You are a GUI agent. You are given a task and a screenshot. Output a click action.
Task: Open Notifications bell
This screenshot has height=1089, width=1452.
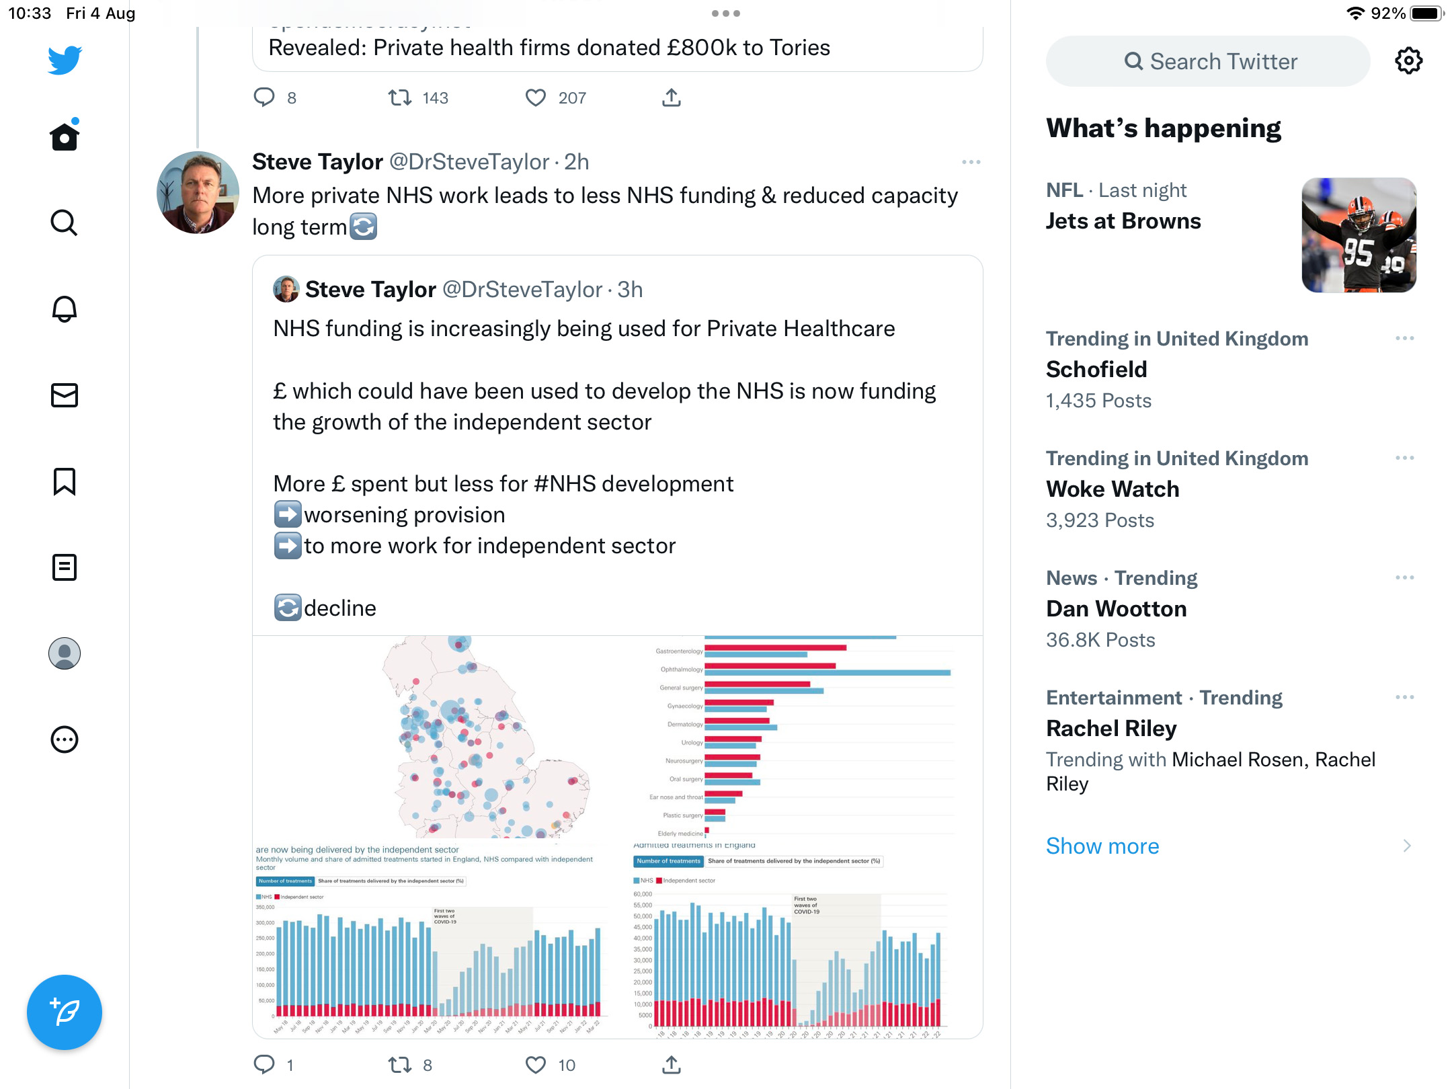[65, 309]
